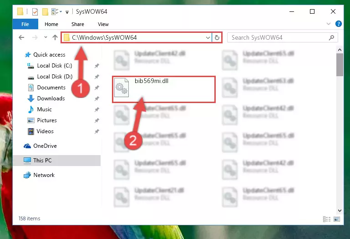Refresh the SysWOW64 folder
This screenshot has height=239, width=350.
[x=217, y=37]
